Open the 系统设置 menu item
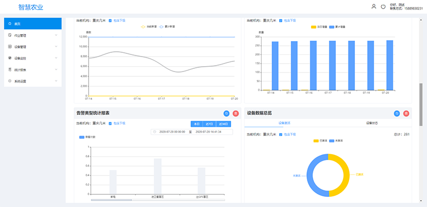The image size is (427, 207). click(33, 81)
